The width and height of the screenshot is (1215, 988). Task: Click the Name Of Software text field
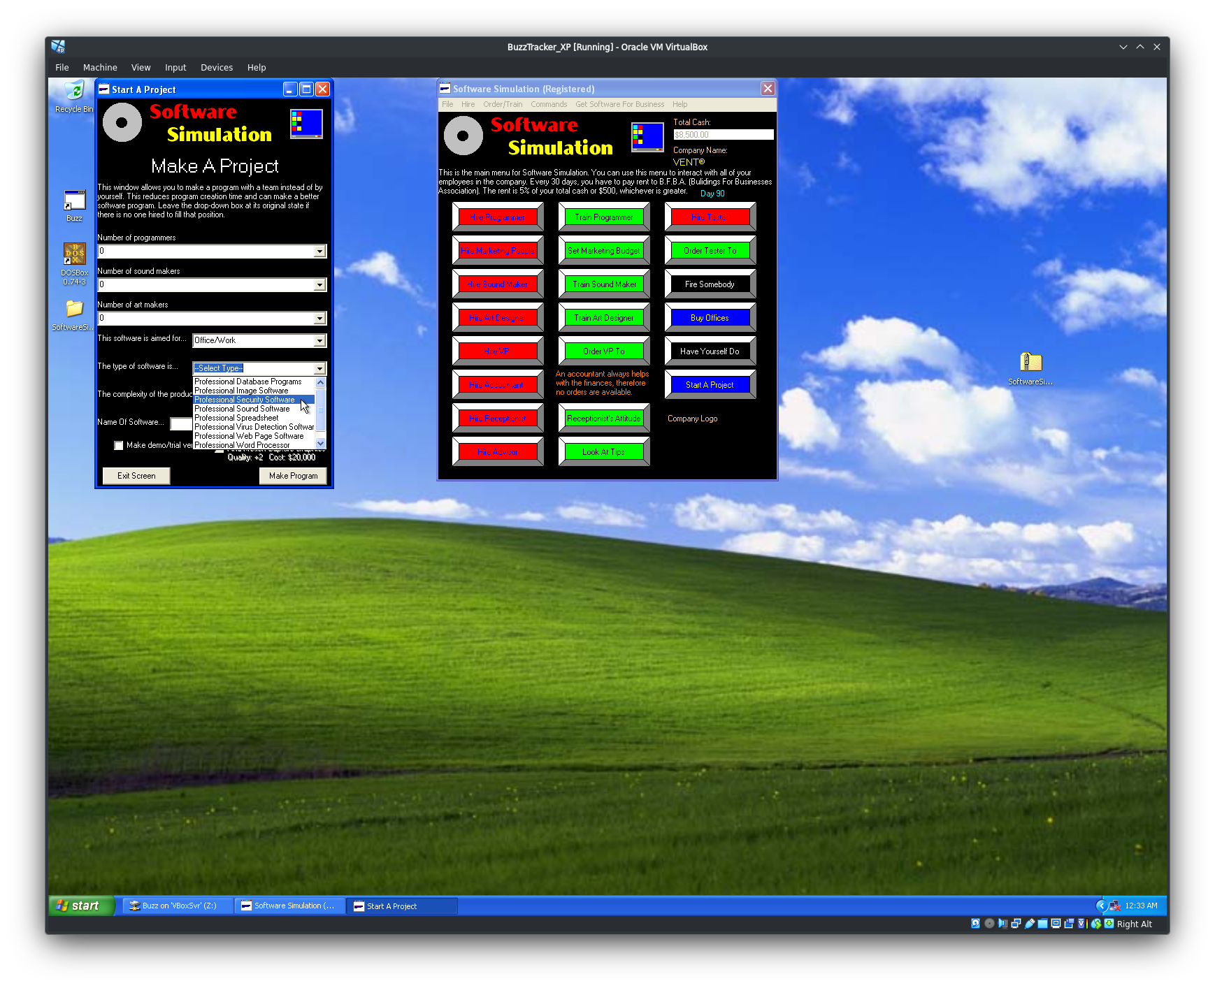[180, 423]
